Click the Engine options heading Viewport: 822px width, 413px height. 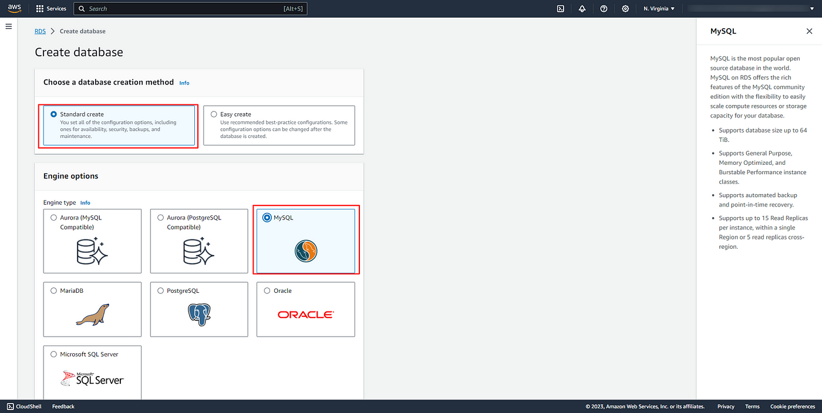pyautogui.click(x=71, y=176)
